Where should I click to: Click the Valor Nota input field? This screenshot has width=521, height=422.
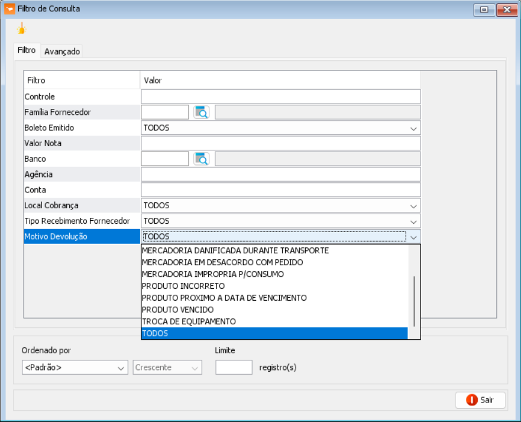click(x=280, y=143)
